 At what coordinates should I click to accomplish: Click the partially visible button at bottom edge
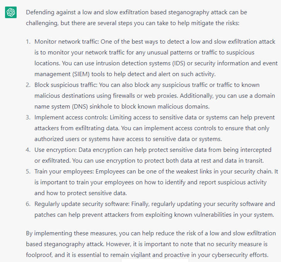[155, 260]
